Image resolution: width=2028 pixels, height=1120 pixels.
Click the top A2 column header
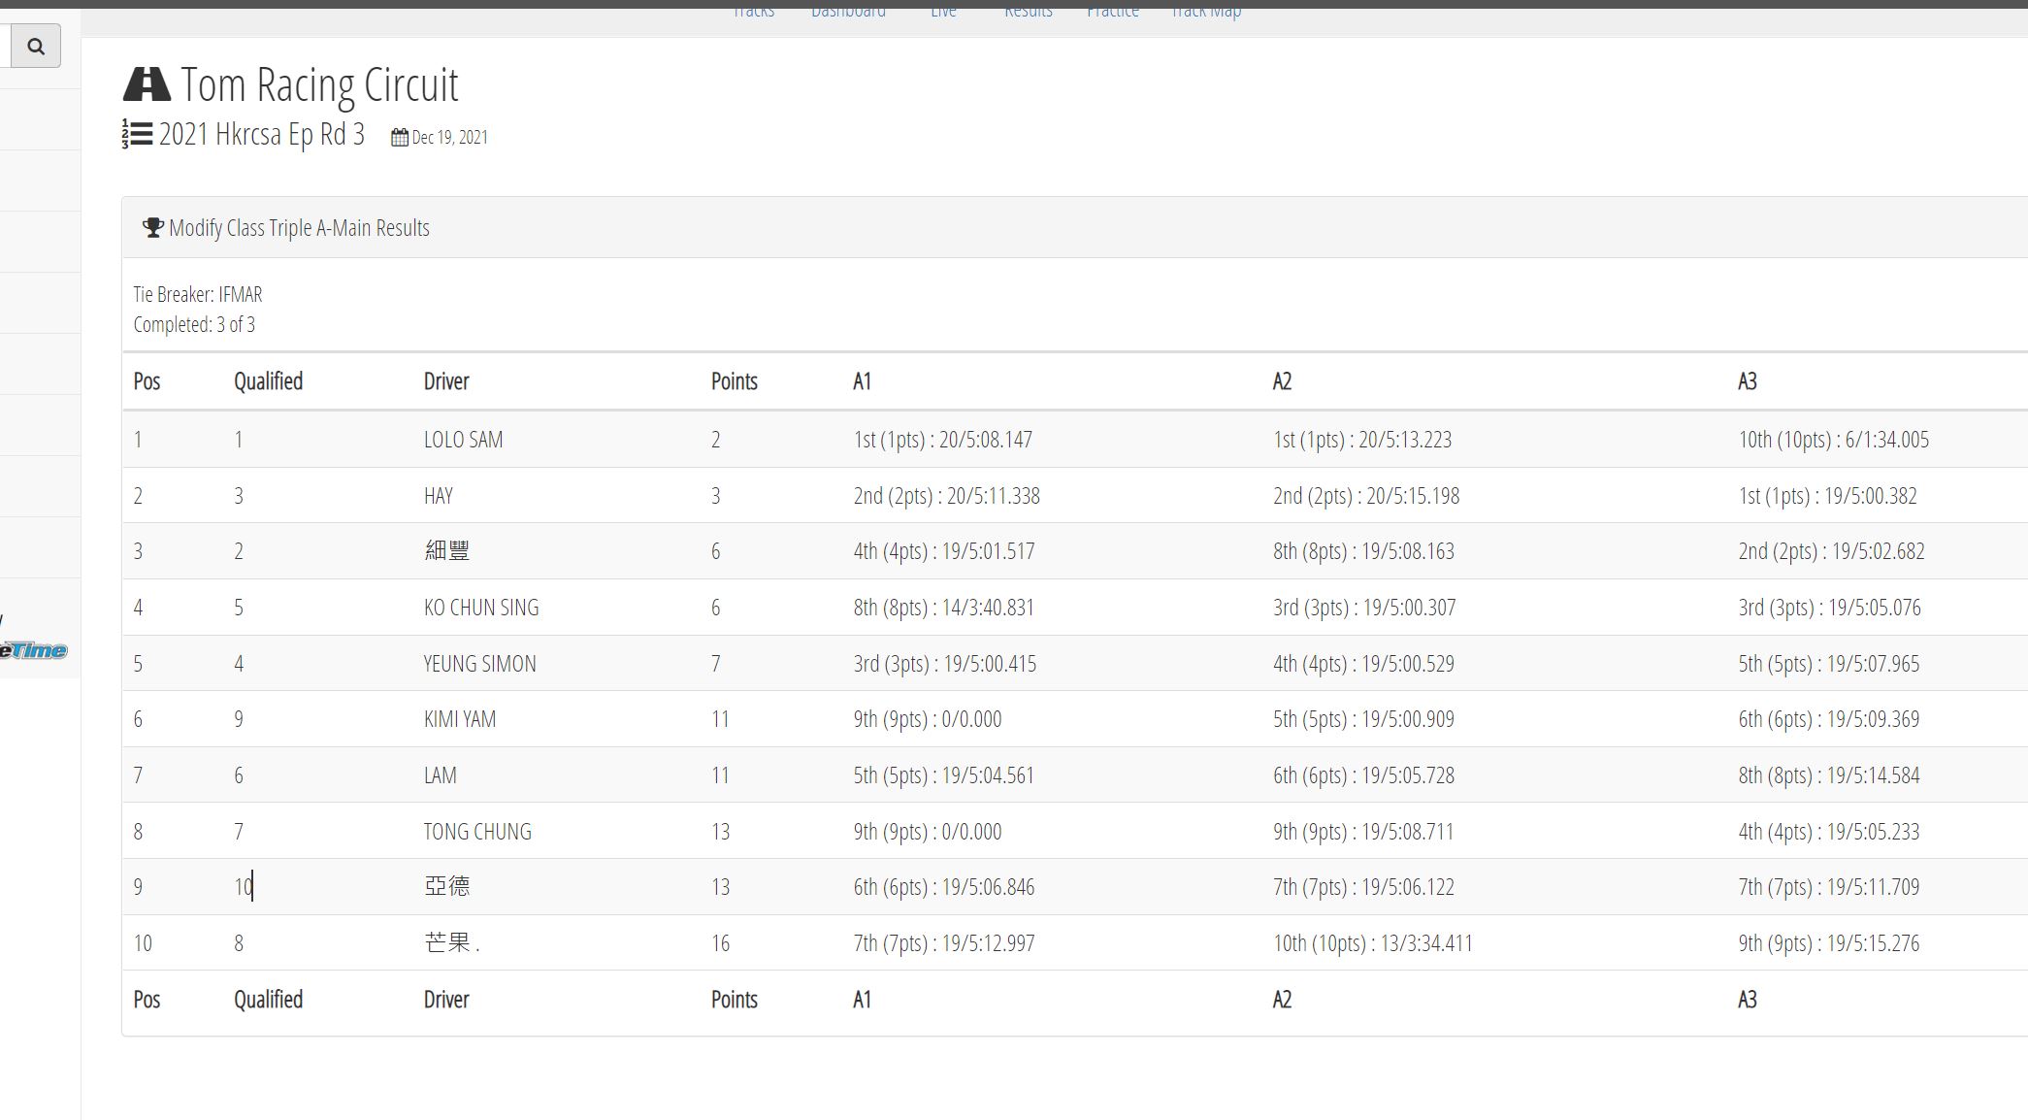(x=1281, y=381)
